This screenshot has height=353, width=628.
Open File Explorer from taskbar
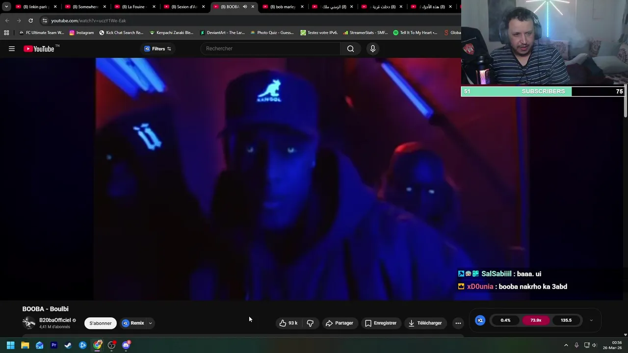(x=25, y=345)
